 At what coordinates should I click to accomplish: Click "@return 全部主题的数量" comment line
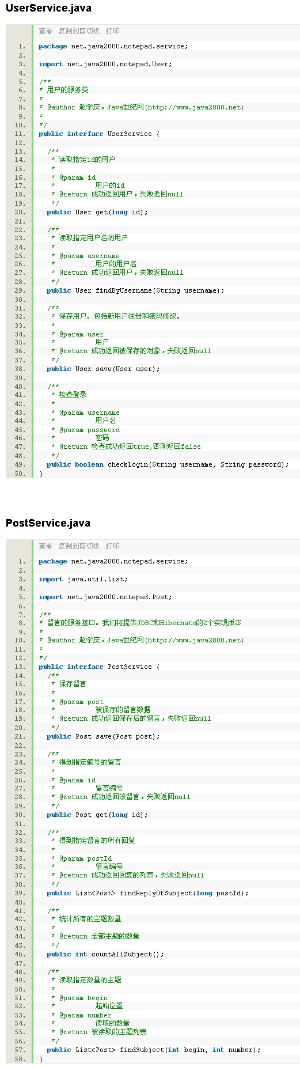tap(96, 936)
